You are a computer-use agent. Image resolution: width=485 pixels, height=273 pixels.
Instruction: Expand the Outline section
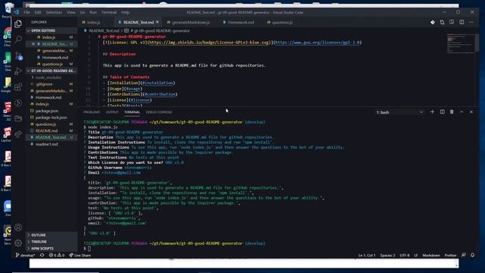(x=39, y=235)
